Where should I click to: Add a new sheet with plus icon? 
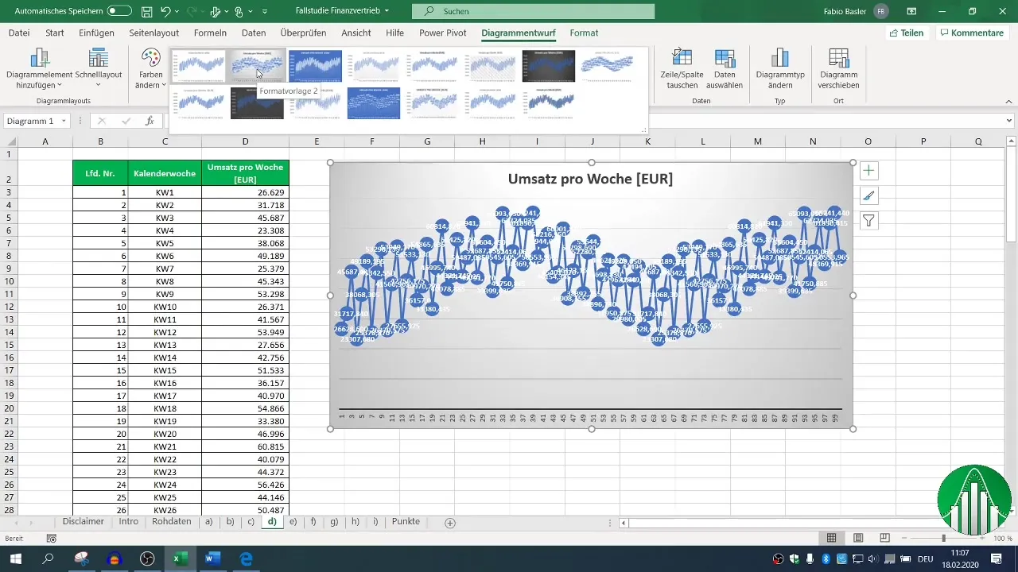click(x=450, y=523)
